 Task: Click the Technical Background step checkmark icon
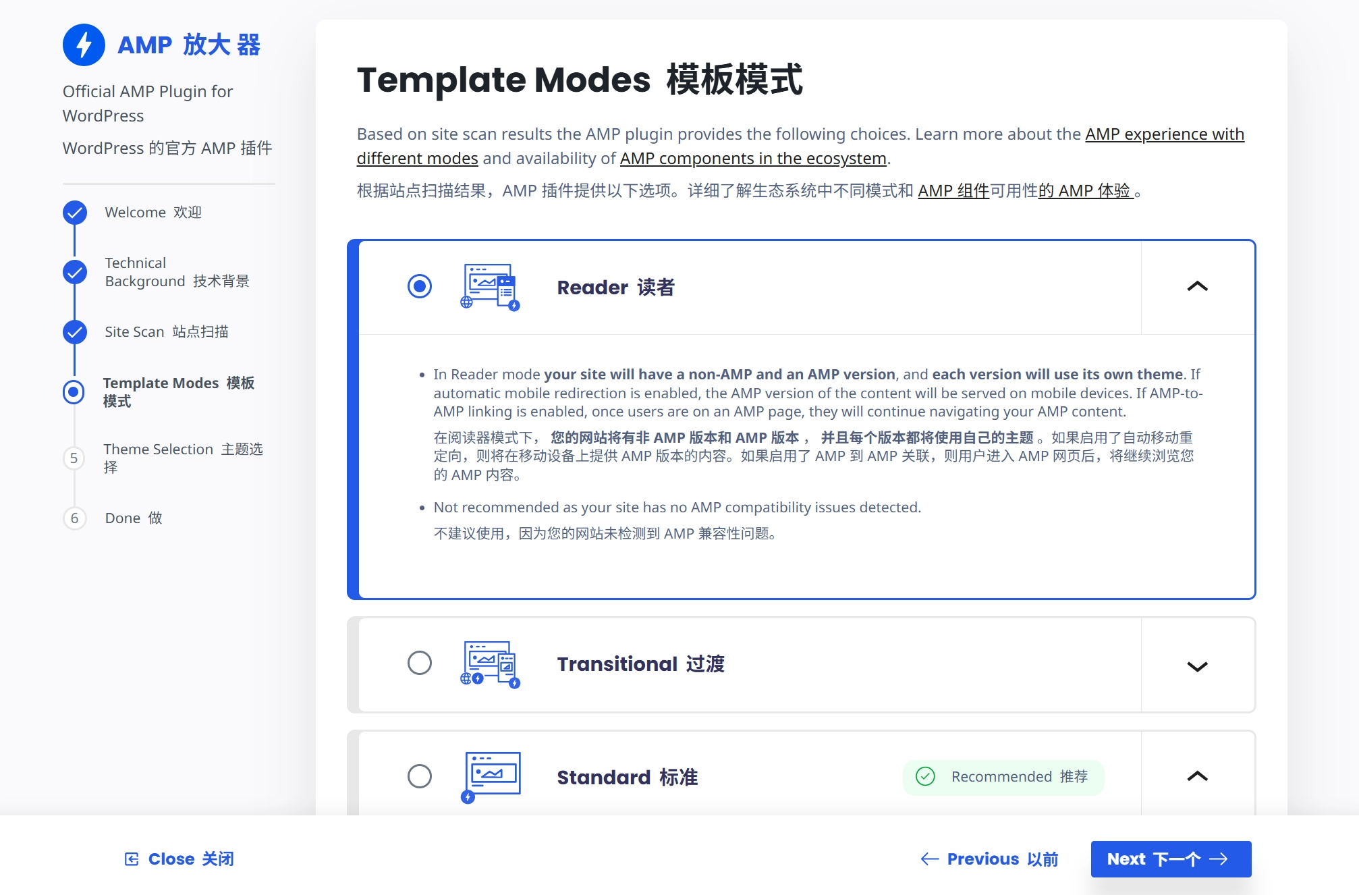pos(74,272)
